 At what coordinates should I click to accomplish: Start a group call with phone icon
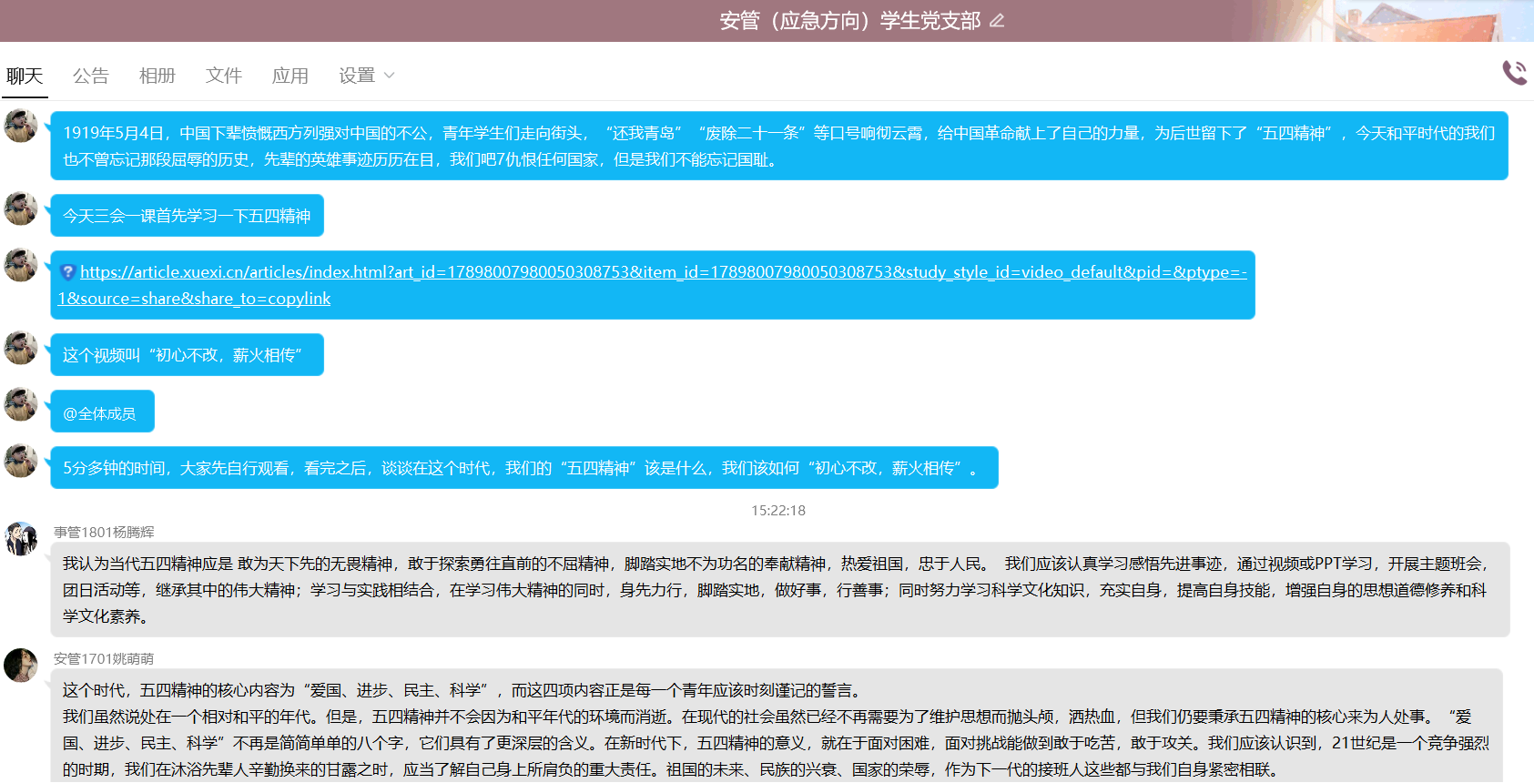pos(1514,73)
